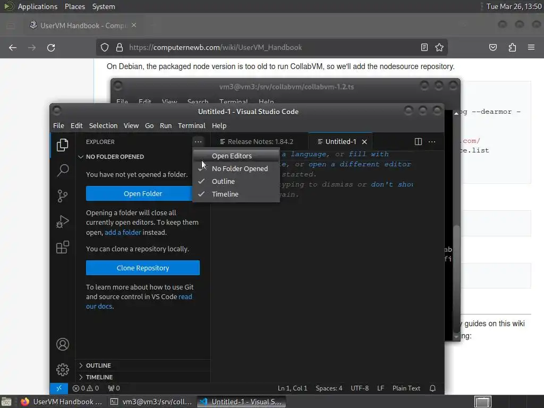This screenshot has width=544, height=408.
Task: Change indentation via Spaces: 4
Action: click(x=329, y=388)
